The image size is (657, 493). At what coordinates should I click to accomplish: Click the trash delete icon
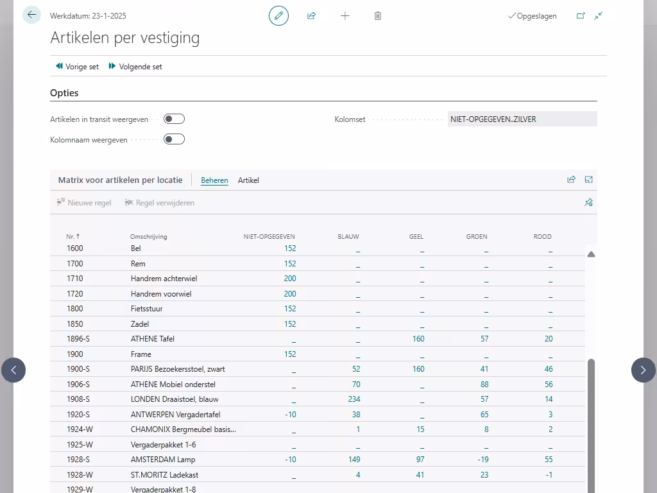coord(378,16)
